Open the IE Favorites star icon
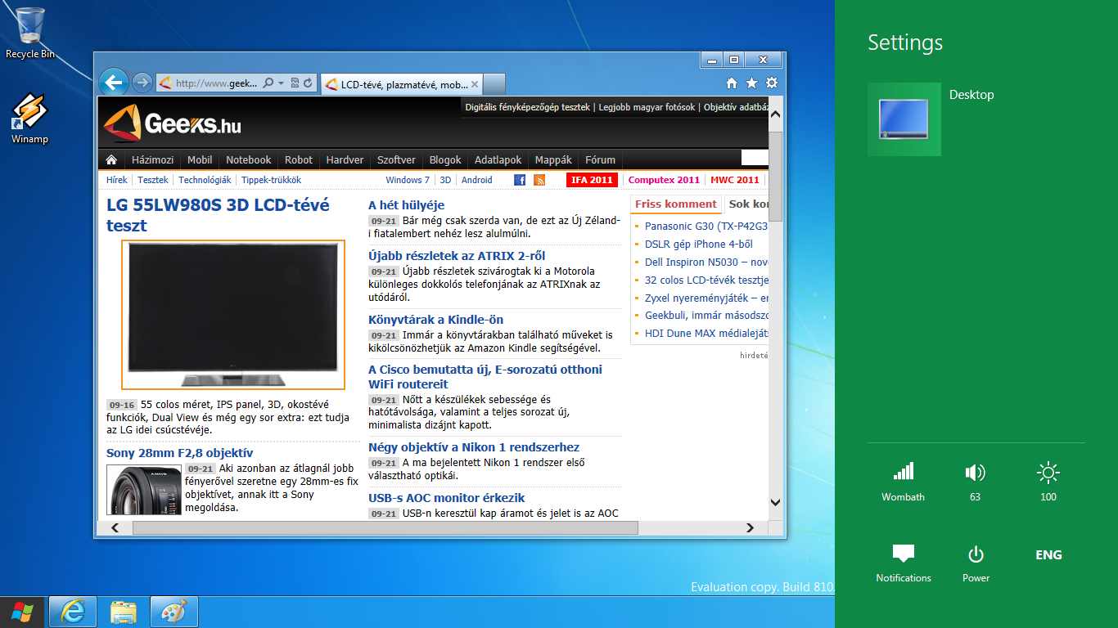Image resolution: width=1118 pixels, height=628 pixels. 751,83
